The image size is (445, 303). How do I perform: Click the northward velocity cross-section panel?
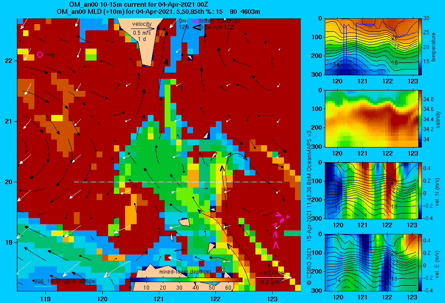[x=371, y=190]
